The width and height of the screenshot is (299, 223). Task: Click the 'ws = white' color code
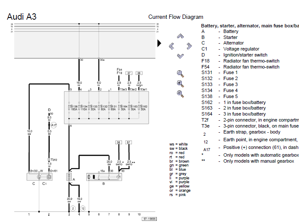pos(178,144)
